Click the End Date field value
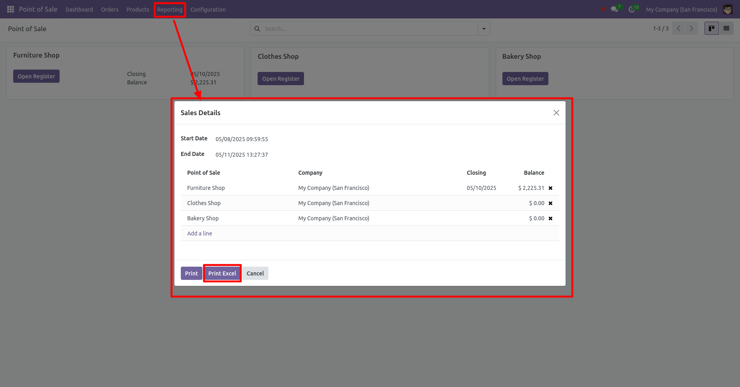Screen dimensions: 740x387 (242, 155)
